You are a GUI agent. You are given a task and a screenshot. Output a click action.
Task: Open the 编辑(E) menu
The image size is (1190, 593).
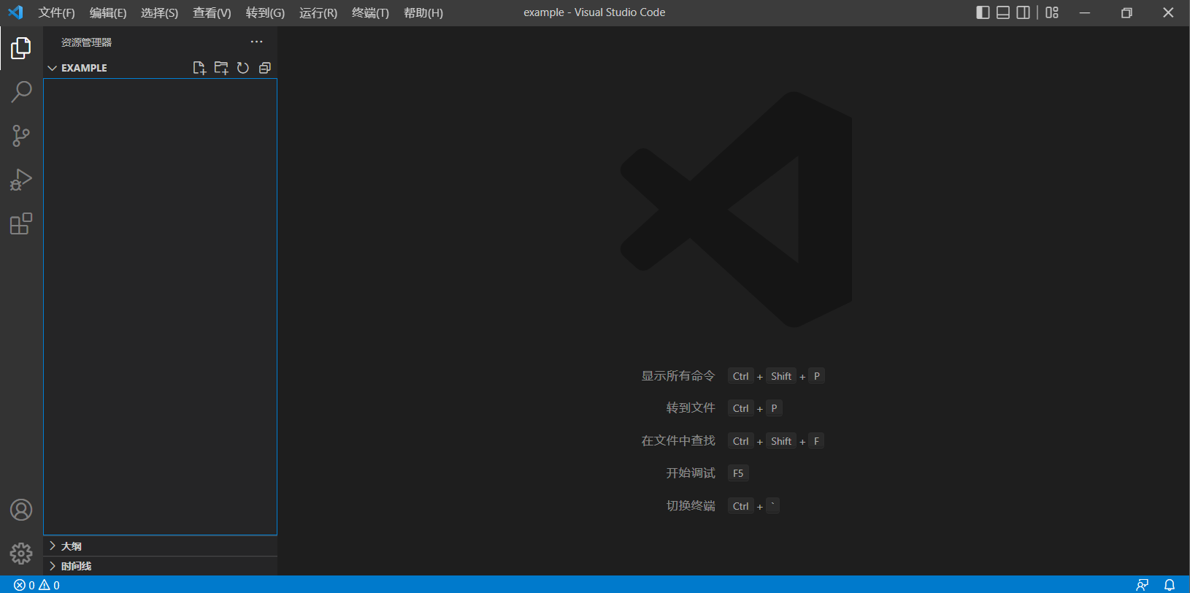coord(108,12)
